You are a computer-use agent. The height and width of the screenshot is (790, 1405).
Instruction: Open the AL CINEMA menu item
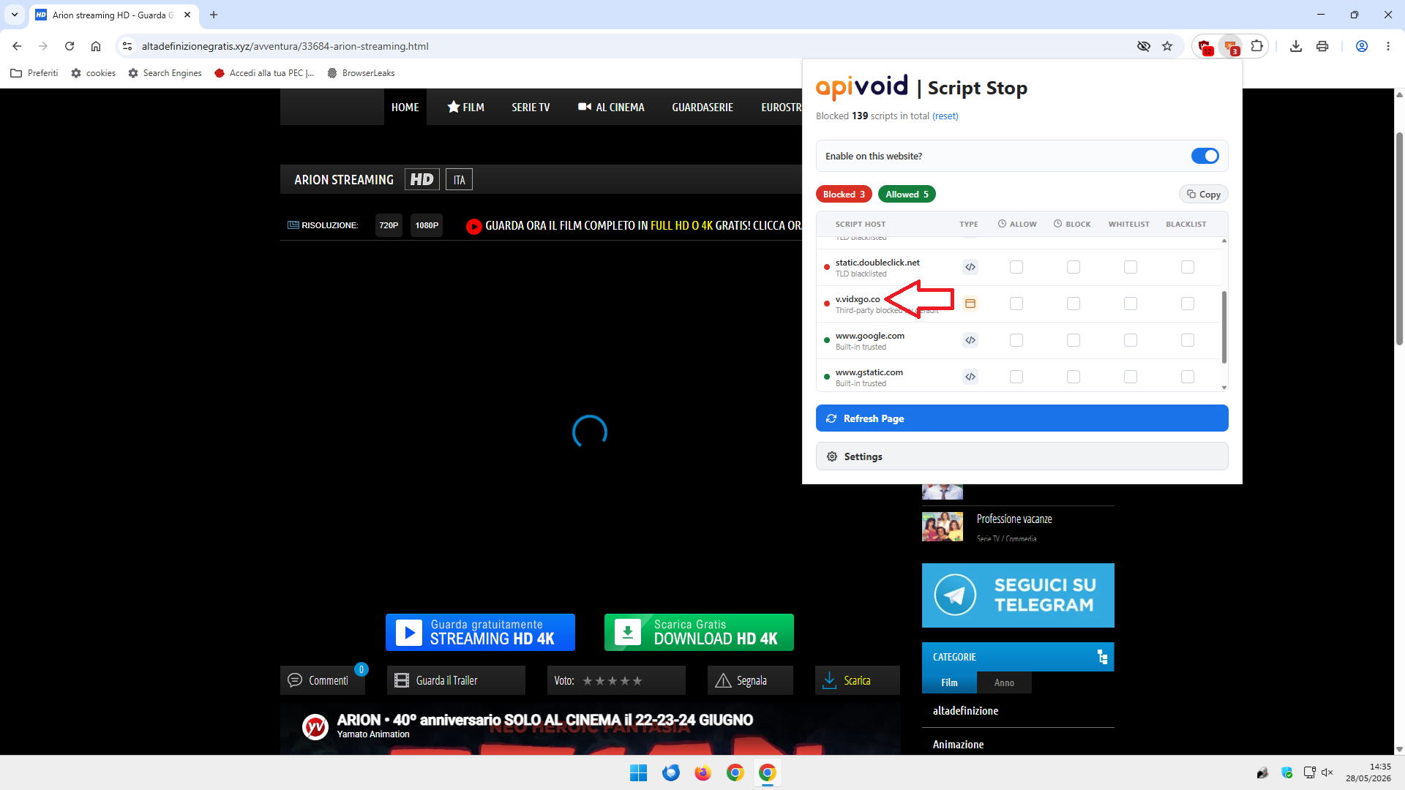[x=611, y=108]
